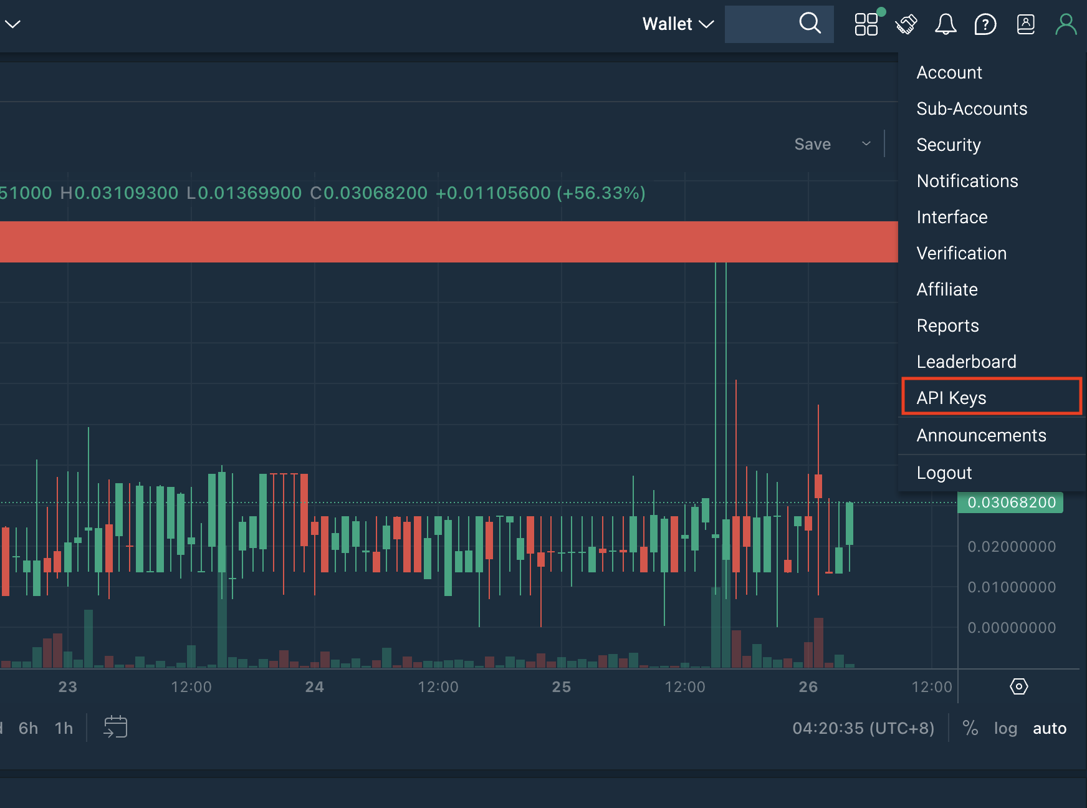
Task: Open the help question mark icon
Action: (985, 24)
